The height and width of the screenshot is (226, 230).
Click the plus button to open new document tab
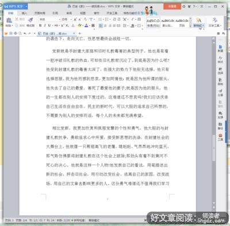pos(80,33)
